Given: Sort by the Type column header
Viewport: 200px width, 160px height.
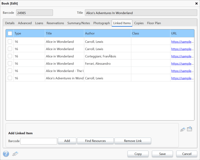Looking at the screenshot, I should point(29,33).
